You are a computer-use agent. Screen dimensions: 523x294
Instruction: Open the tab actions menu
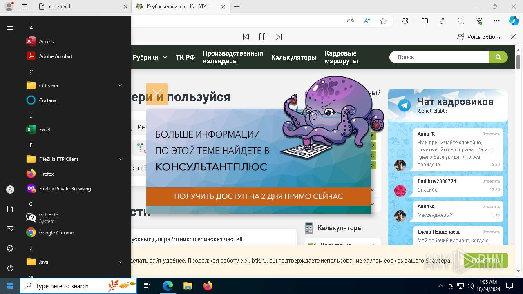(x=24, y=7)
